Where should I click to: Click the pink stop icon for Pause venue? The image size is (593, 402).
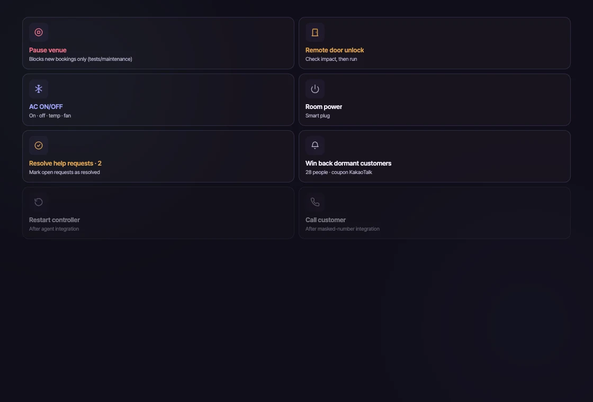point(39,32)
